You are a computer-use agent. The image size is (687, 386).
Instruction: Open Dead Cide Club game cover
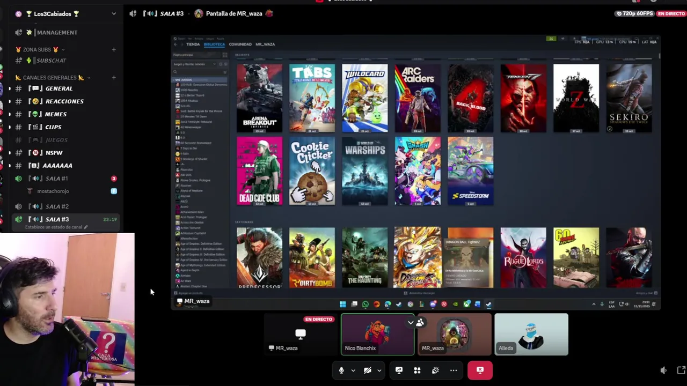pyautogui.click(x=259, y=171)
